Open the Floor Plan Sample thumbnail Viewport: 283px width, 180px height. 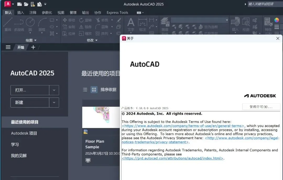pyautogui.click(x=101, y=117)
